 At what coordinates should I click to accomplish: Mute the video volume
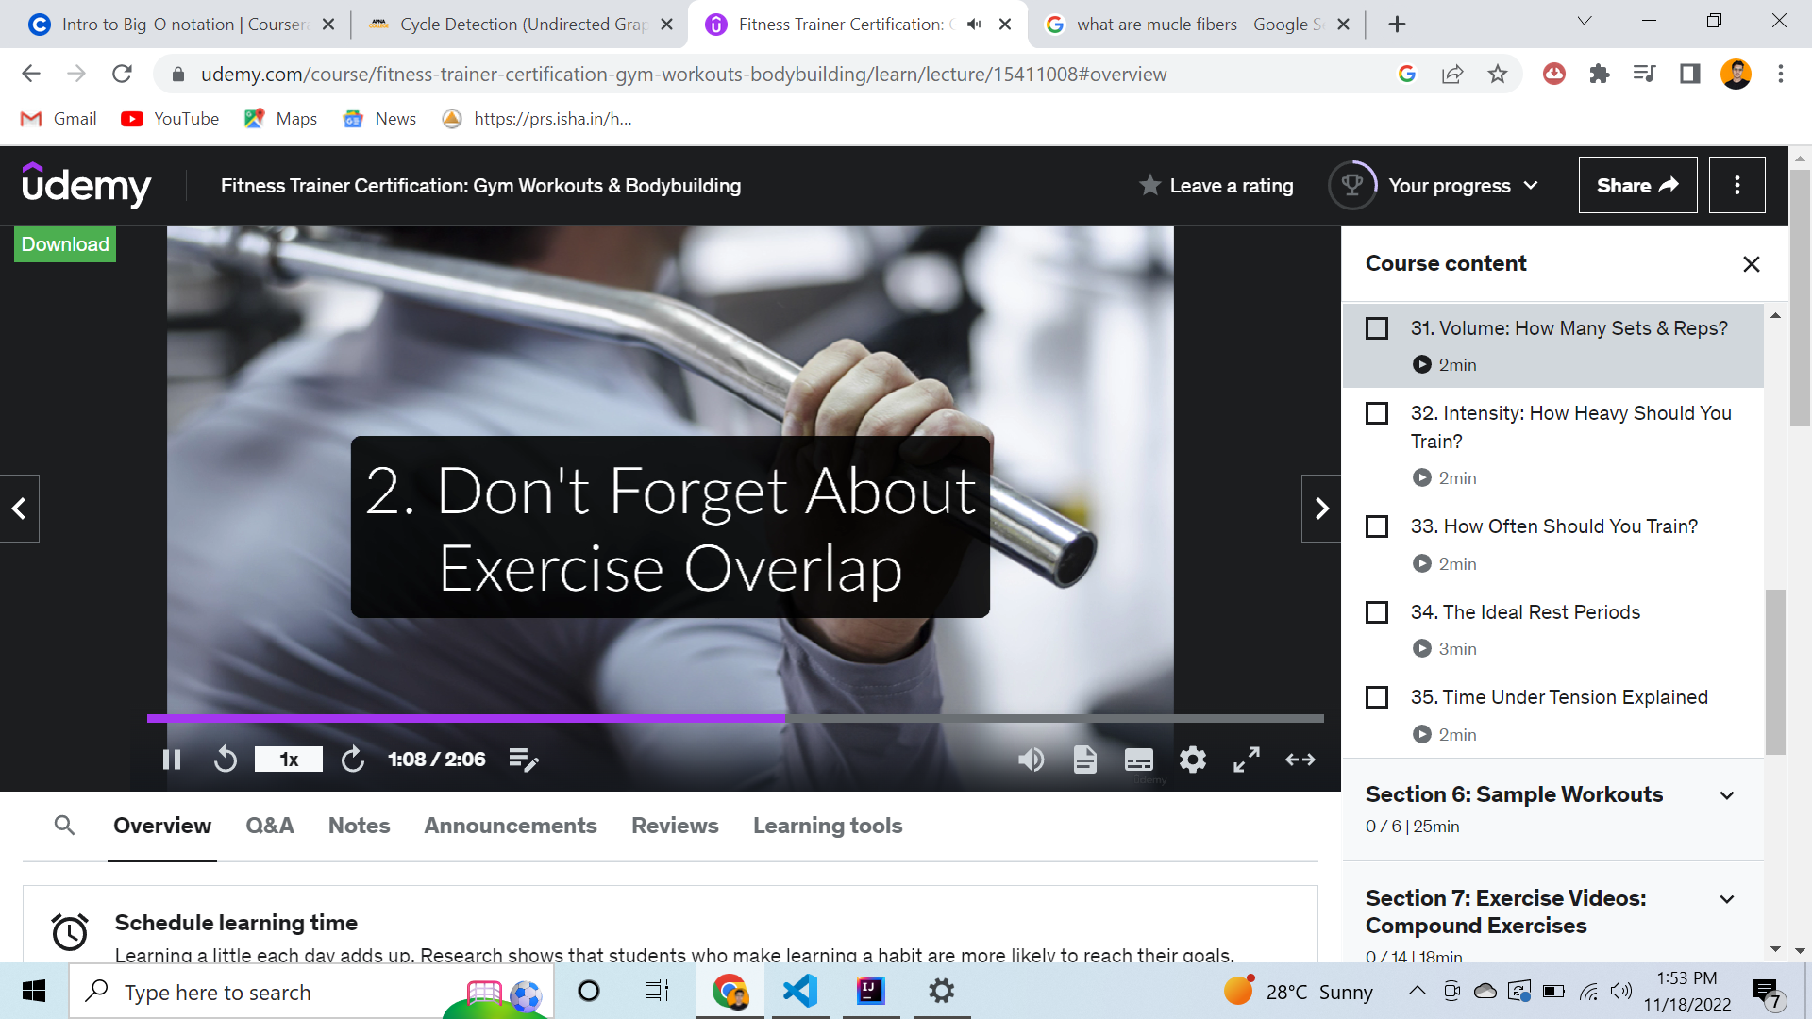[x=1031, y=760]
